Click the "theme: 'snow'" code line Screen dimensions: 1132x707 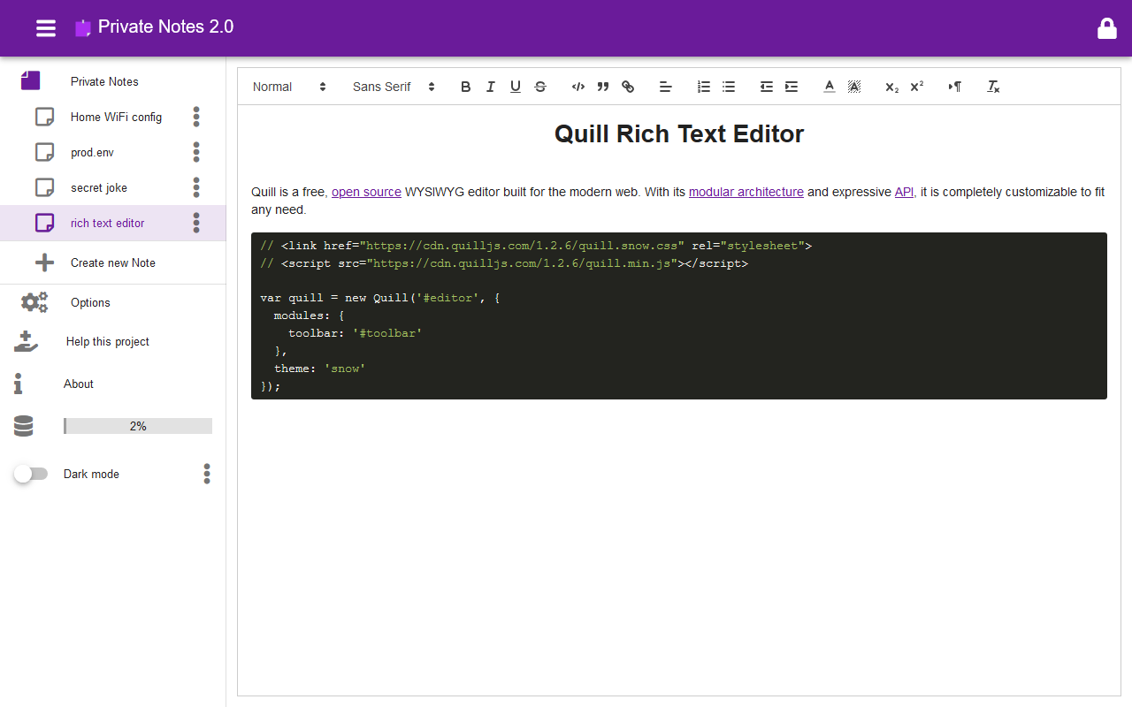pyautogui.click(x=319, y=369)
